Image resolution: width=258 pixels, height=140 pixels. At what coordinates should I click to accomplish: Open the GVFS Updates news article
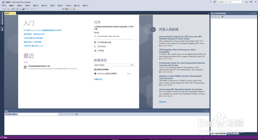[x=178, y=51]
